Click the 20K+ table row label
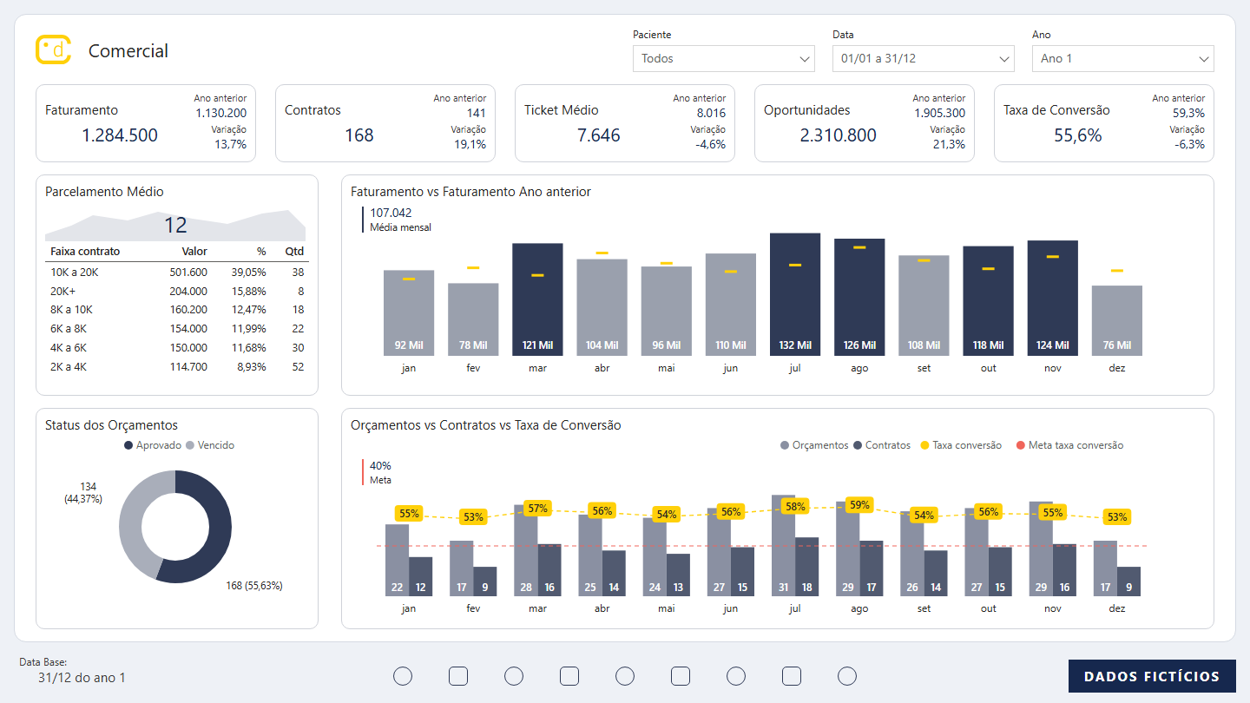The height and width of the screenshot is (703, 1250). pyautogui.click(x=64, y=291)
